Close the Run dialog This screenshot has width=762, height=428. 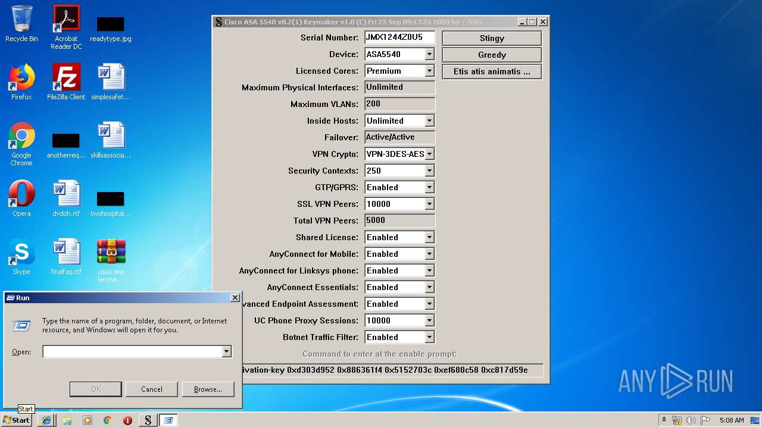pyautogui.click(x=235, y=298)
